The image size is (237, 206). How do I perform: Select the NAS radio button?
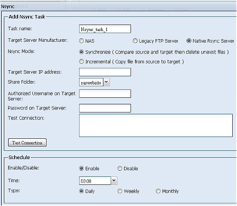[81, 41]
